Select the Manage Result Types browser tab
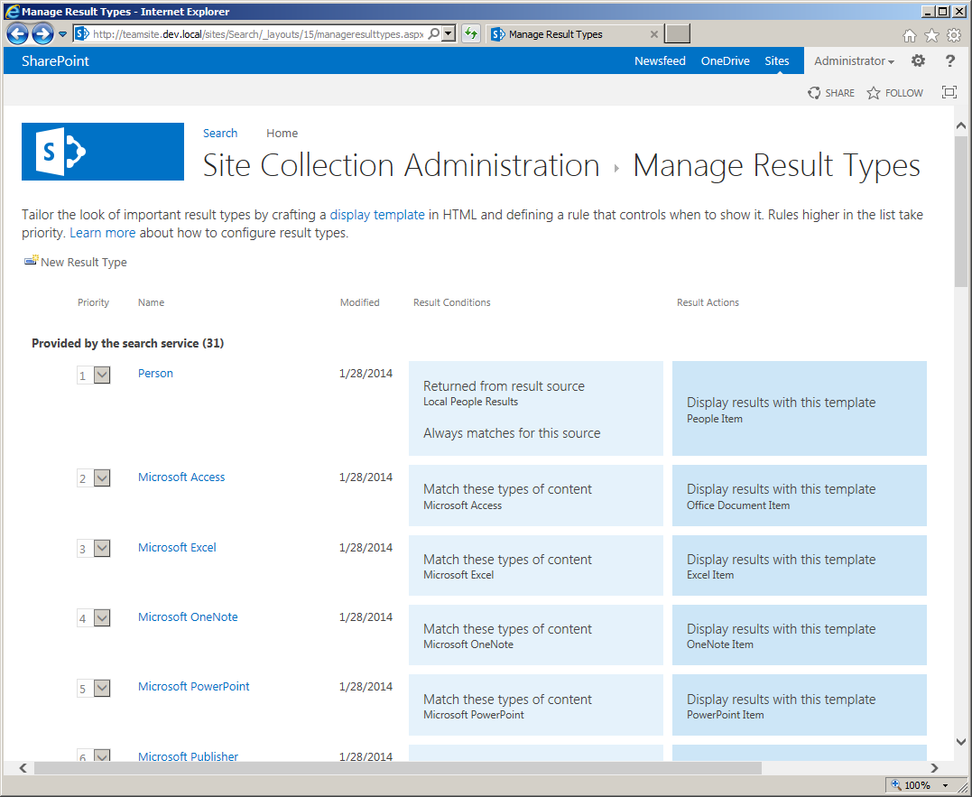The width and height of the screenshot is (972, 797). pos(575,34)
